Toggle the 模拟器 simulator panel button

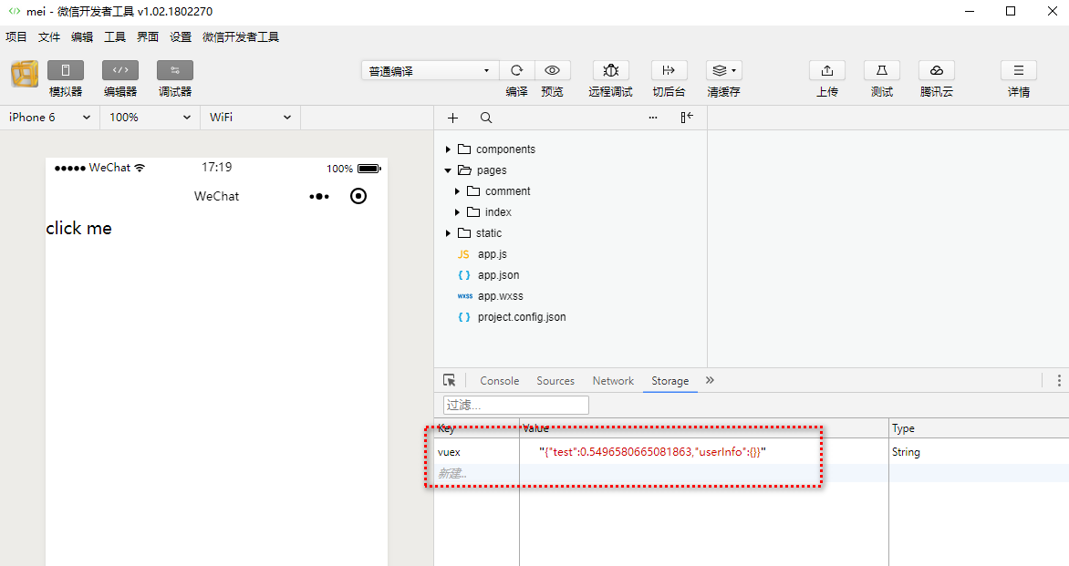(x=66, y=70)
